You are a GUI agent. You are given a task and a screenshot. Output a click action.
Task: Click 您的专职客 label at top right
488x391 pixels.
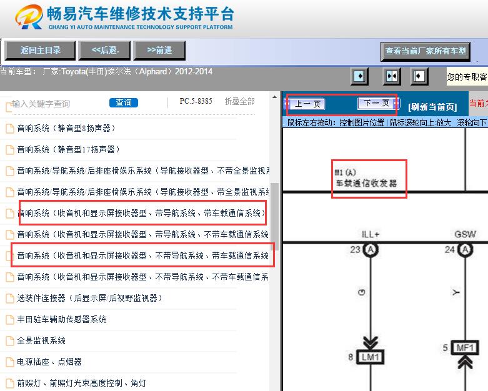[467, 77]
